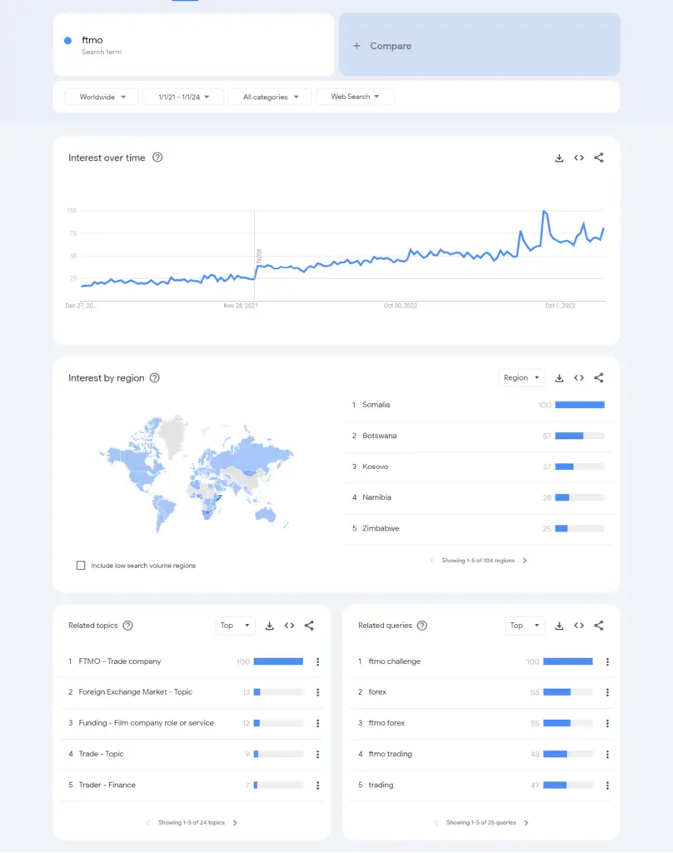Go to next page of related queries

click(526, 822)
